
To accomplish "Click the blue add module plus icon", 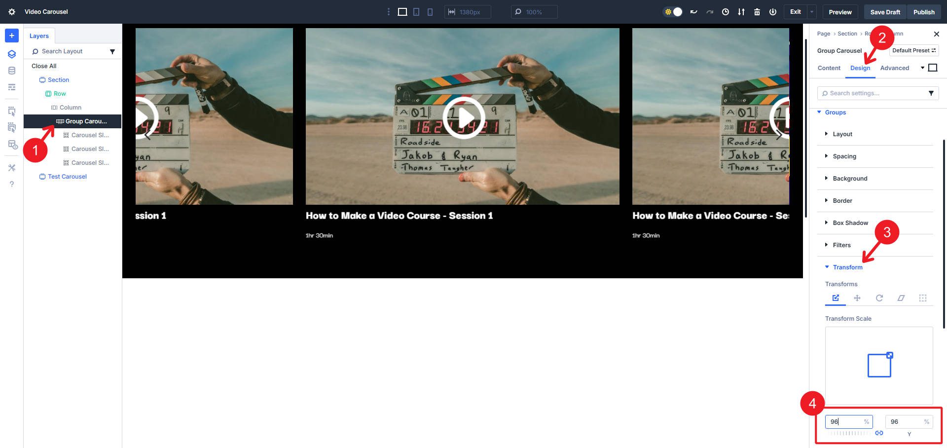I will (12, 36).
